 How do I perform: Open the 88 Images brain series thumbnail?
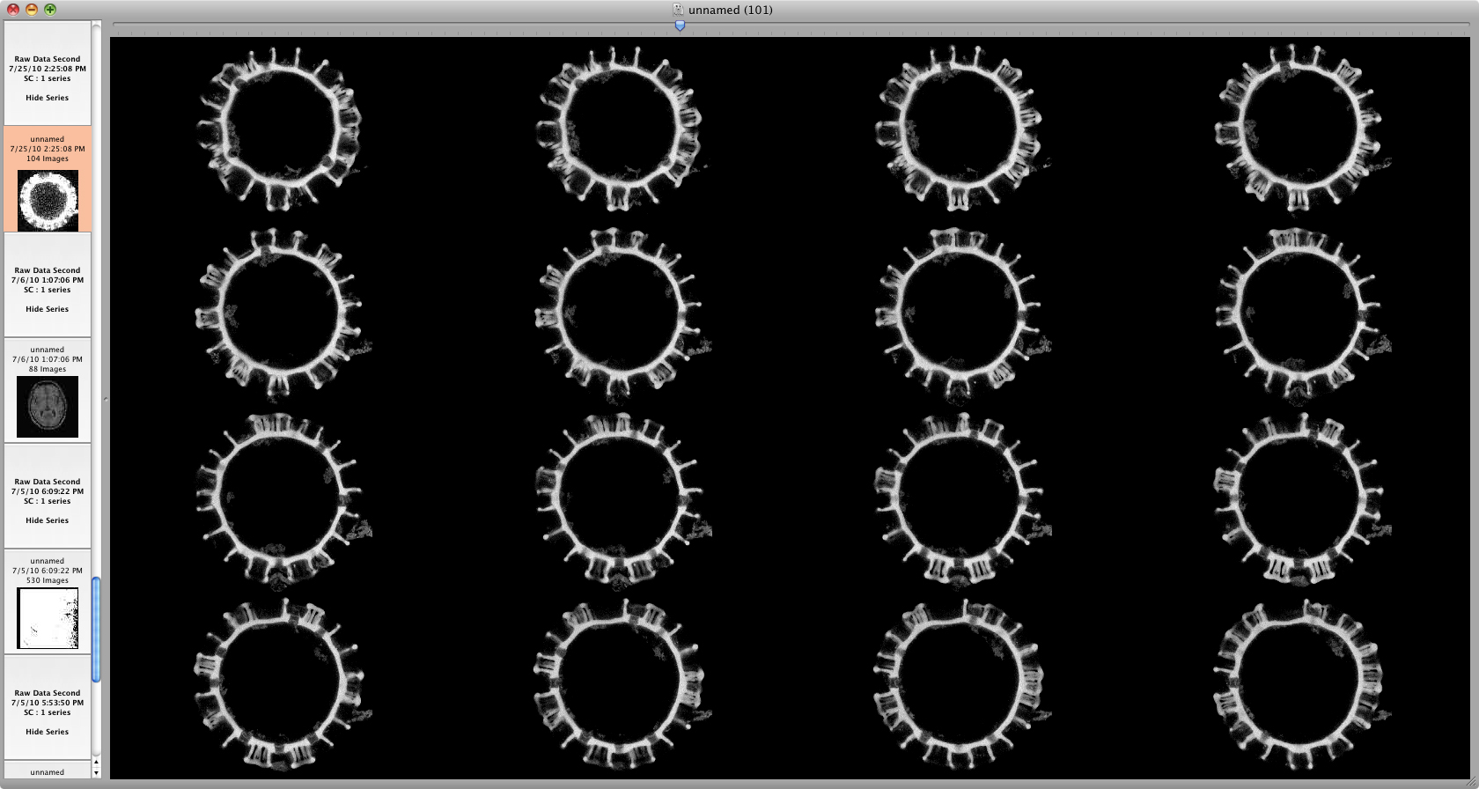48,407
